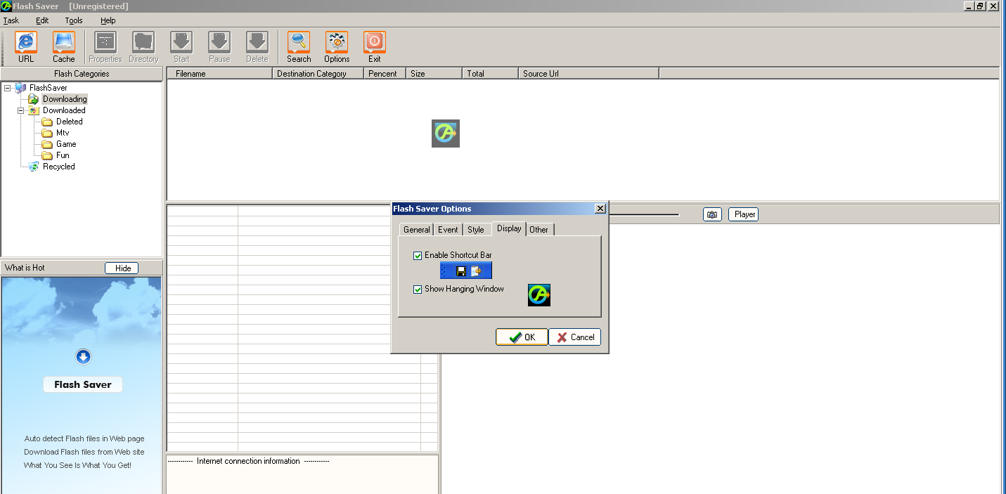This screenshot has height=494, width=1006.
Task: Collapse the FlashSaver root tree node
Action: click(7, 88)
